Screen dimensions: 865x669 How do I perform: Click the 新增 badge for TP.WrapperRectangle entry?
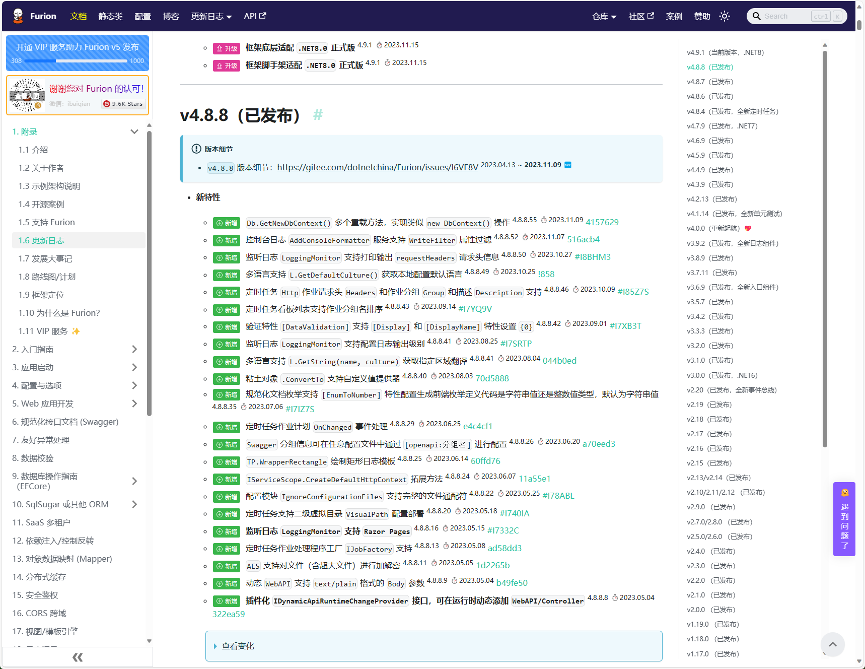click(226, 462)
